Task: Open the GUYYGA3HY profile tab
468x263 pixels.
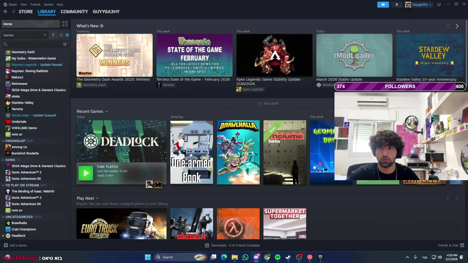Action: point(106,12)
